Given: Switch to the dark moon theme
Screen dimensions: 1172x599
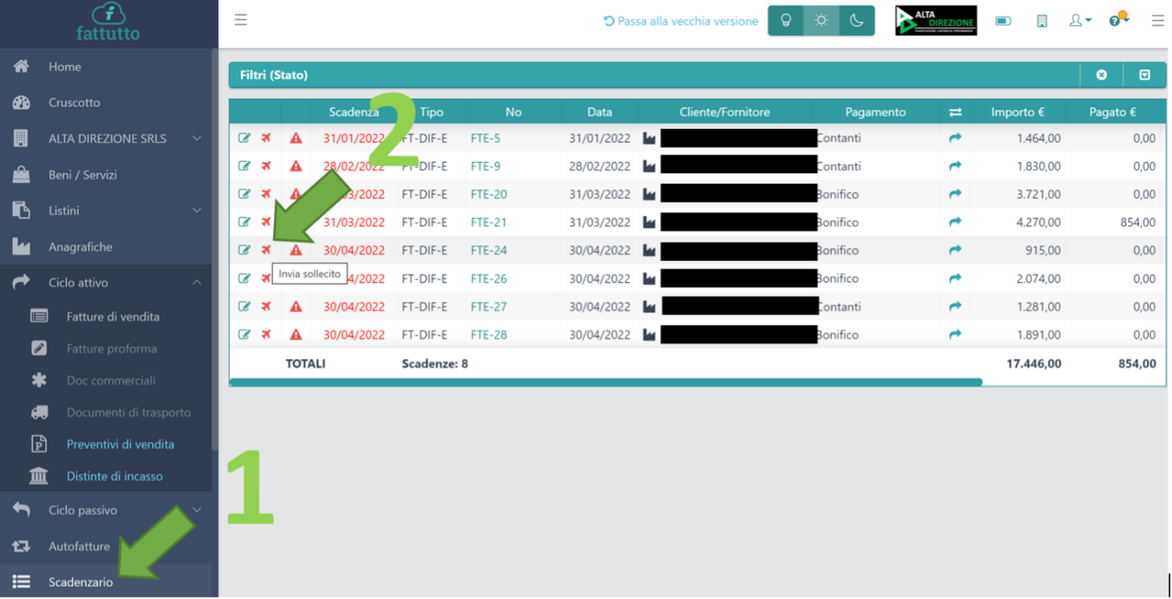Looking at the screenshot, I should (857, 21).
